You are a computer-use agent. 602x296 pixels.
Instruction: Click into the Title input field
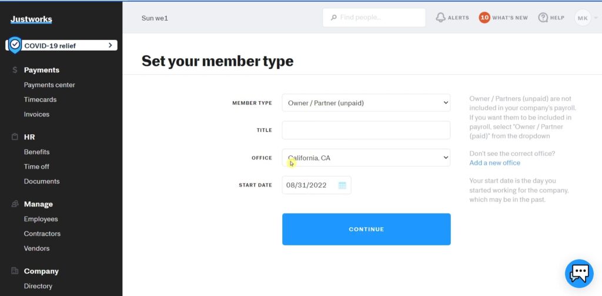tap(366, 130)
